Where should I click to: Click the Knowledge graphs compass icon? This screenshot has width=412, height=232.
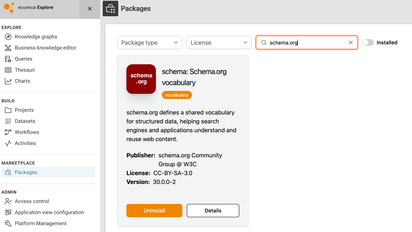(8, 37)
